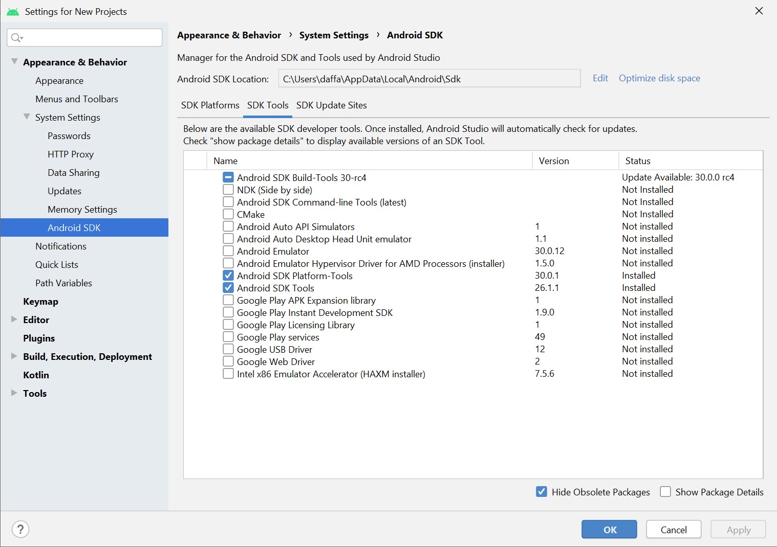Check Google USB Driver

228,349
